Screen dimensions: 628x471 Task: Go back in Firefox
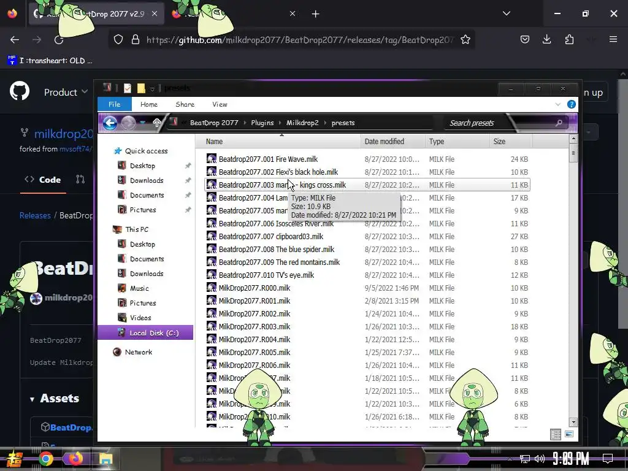15,40
